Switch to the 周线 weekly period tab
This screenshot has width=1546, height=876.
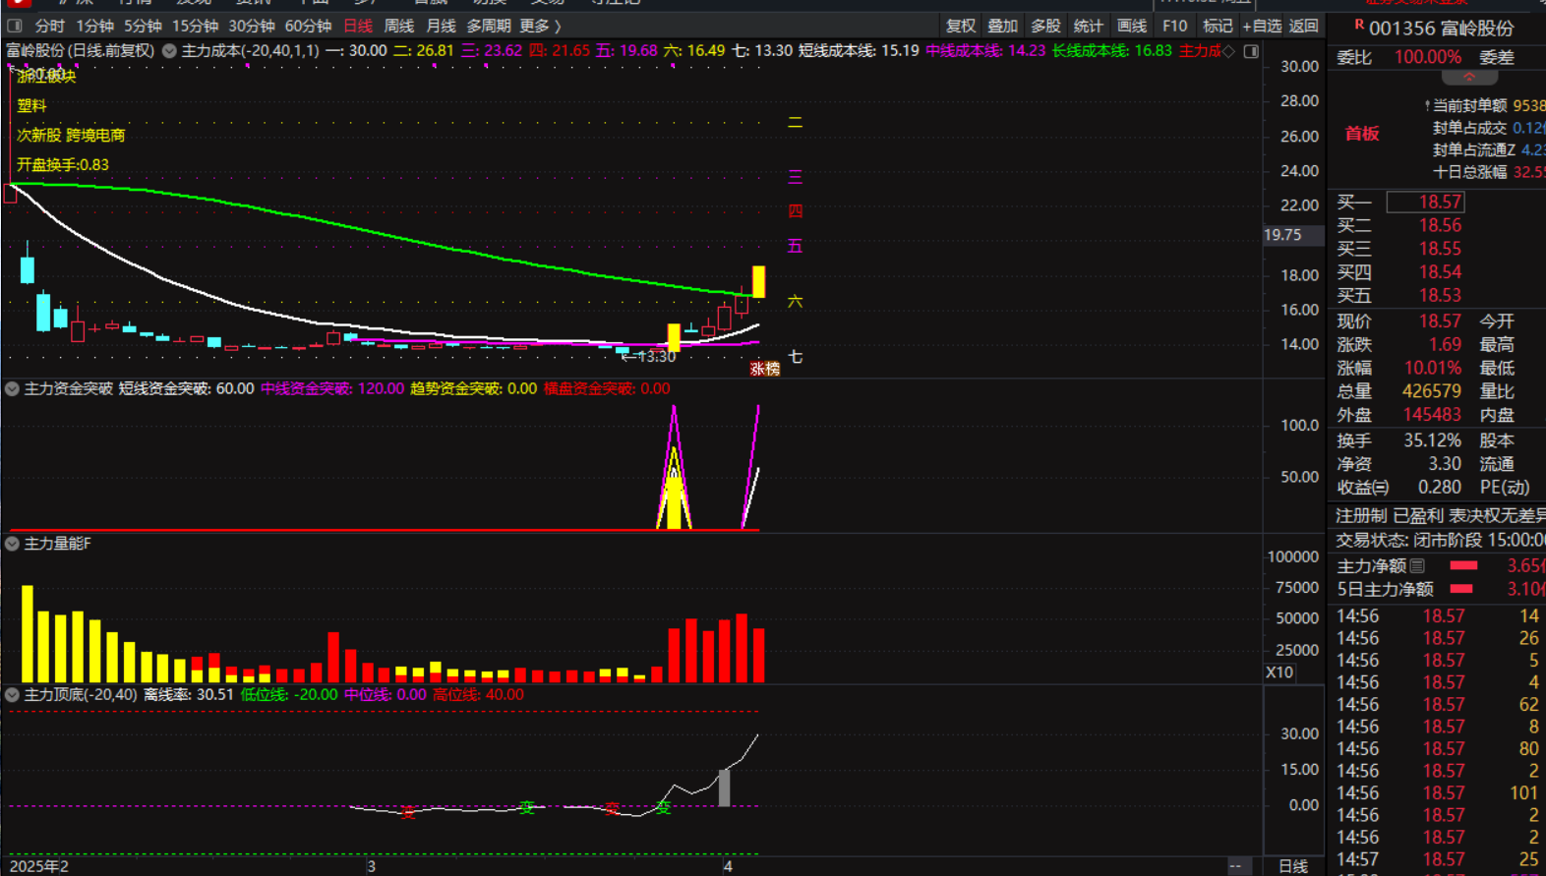(x=398, y=26)
